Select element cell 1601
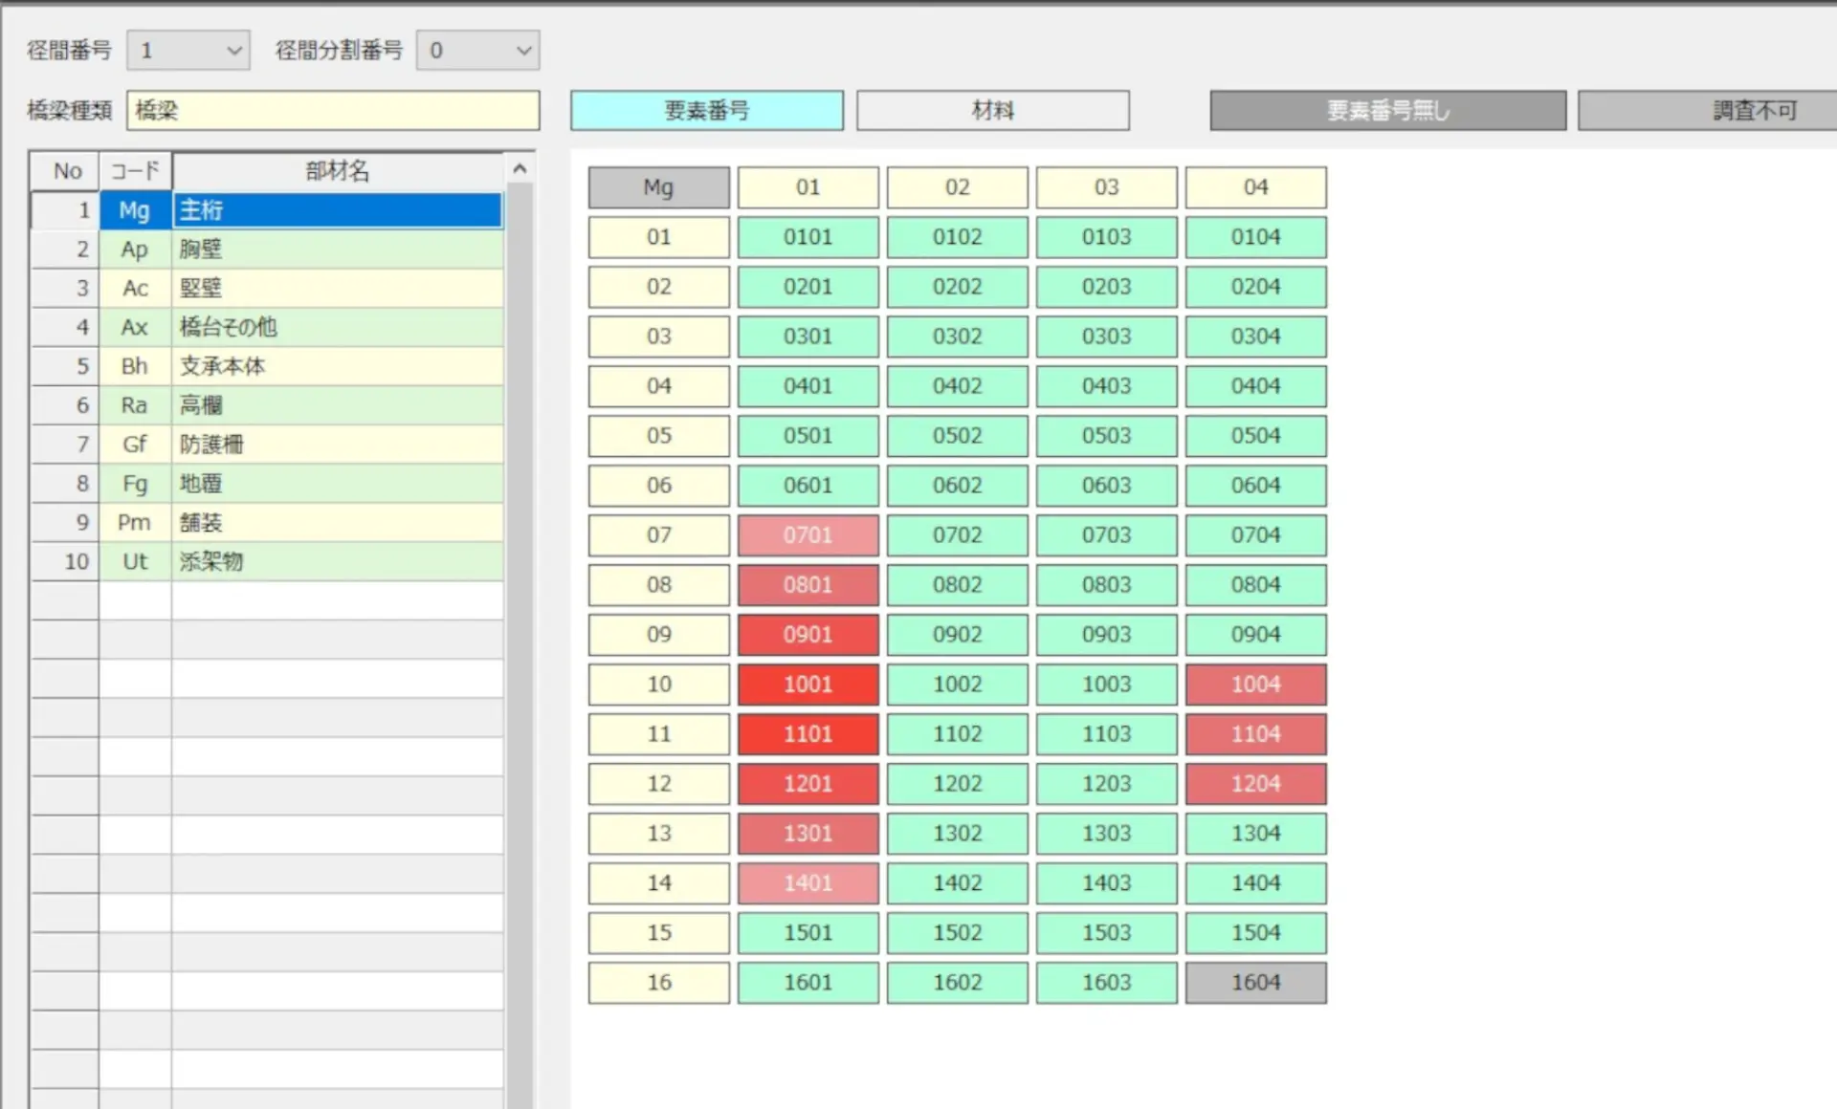Viewport: 1837px width, 1109px height. [808, 983]
